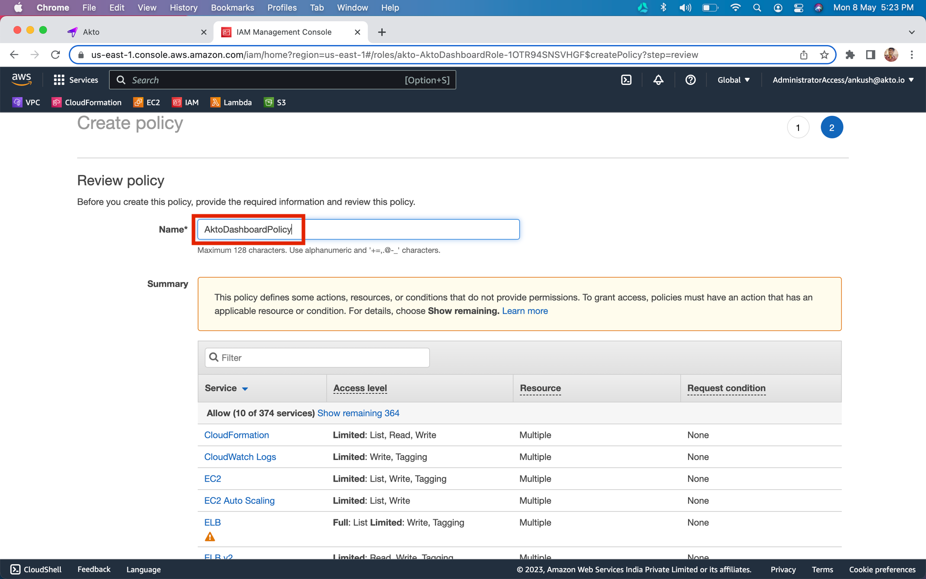The height and width of the screenshot is (579, 926).
Task: Expand the Global region dropdown
Action: tap(733, 80)
